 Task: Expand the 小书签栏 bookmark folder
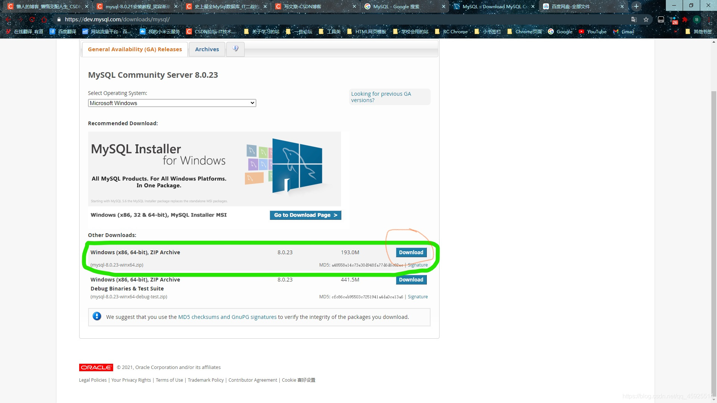pos(488,31)
